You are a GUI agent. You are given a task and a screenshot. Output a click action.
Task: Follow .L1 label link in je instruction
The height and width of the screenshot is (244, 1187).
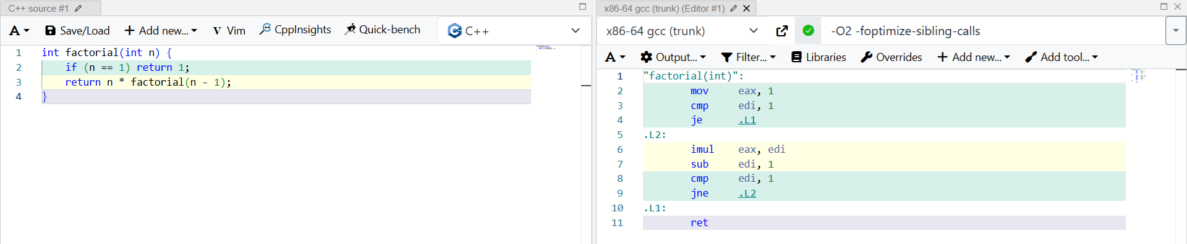[747, 120]
